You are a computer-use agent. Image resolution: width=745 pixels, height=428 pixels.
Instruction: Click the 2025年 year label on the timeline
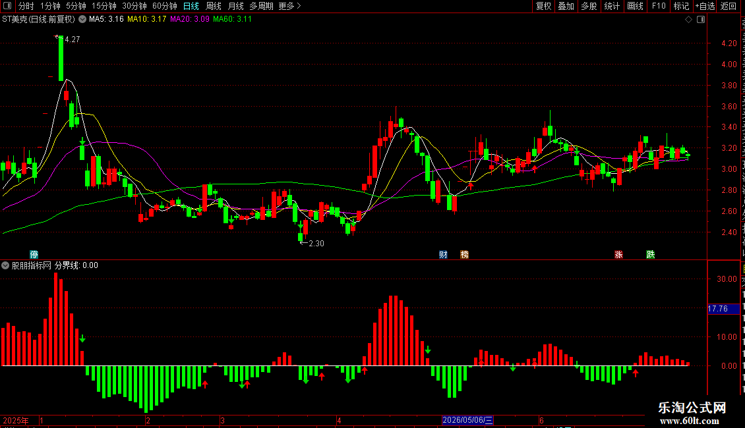(x=16, y=421)
